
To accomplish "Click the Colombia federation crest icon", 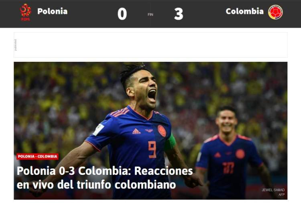I will (275, 12).
